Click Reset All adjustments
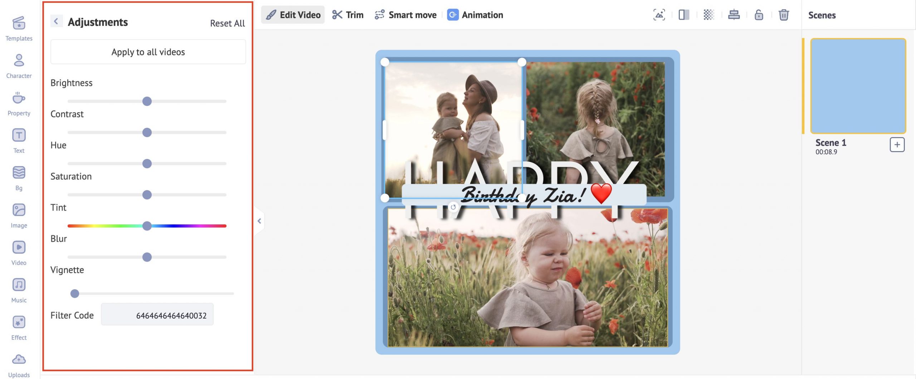The width and height of the screenshot is (916, 379). 227,23
